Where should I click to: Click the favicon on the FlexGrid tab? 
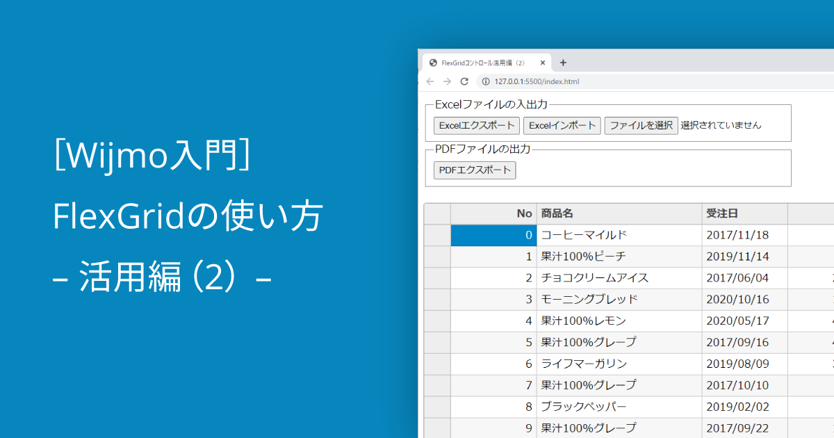click(x=433, y=63)
